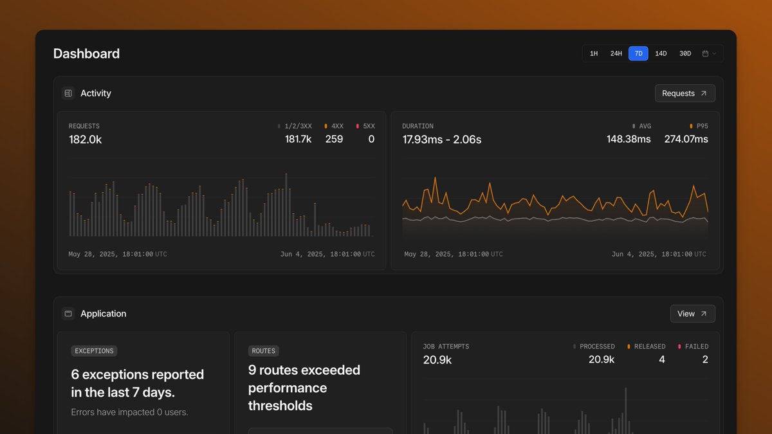Click the released count 4
772x434 pixels.
click(662, 360)
